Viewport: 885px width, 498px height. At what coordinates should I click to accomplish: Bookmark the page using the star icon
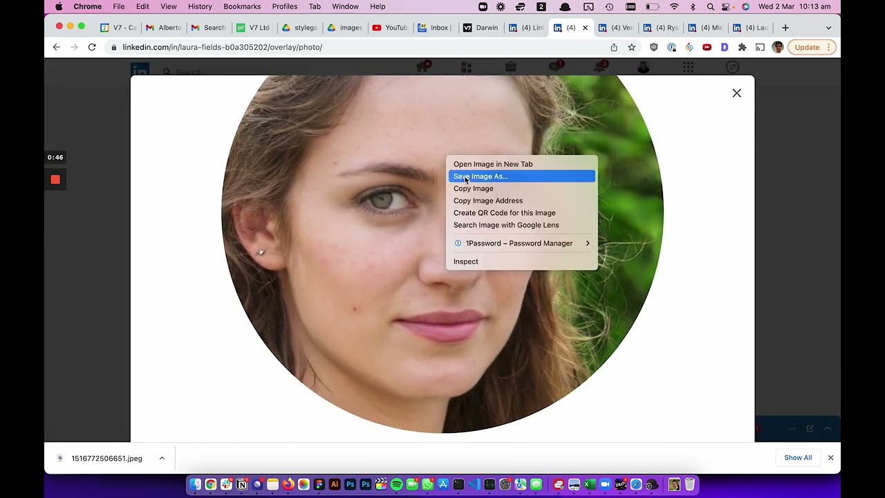632,47
